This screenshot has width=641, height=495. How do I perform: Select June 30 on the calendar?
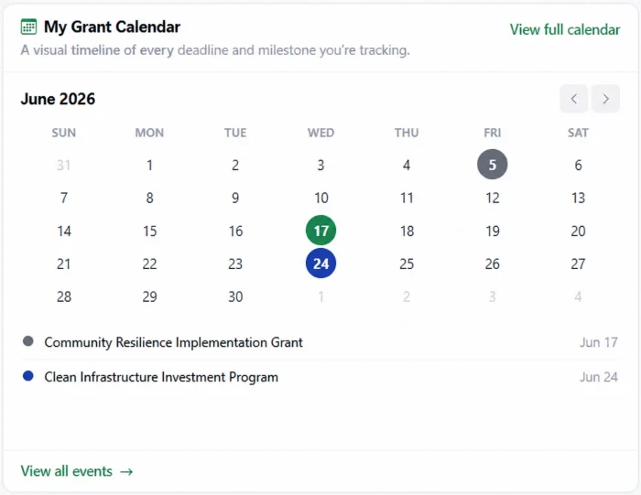pyautogui.click(x=235, y=296)
